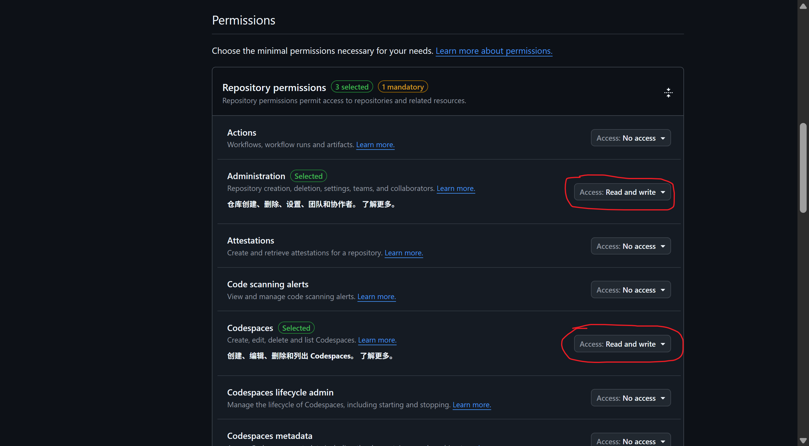Click the scrollbar down arrow

[803, 440]
